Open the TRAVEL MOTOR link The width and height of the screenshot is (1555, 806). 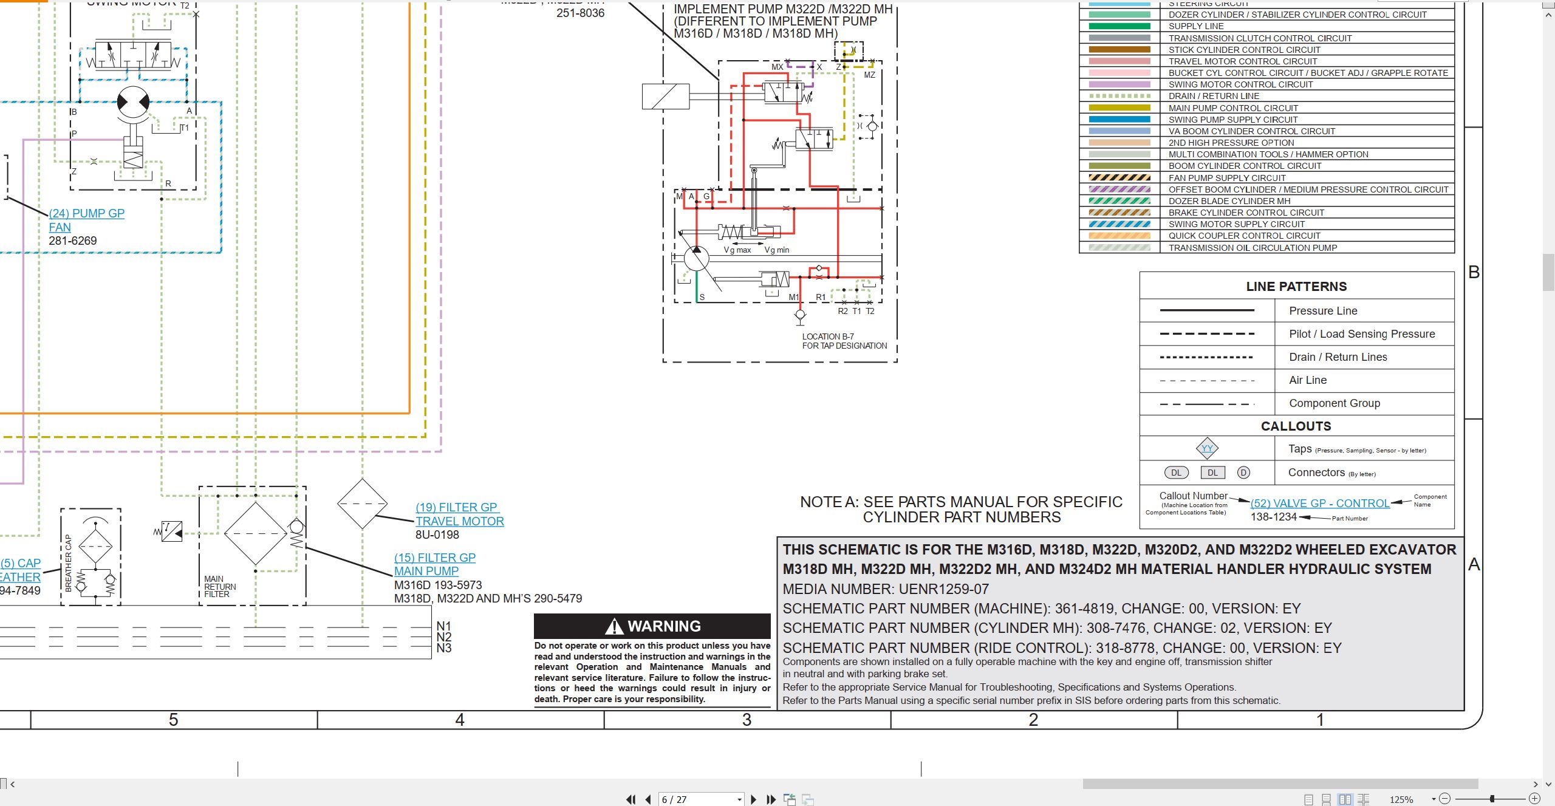tap(460, 521)
